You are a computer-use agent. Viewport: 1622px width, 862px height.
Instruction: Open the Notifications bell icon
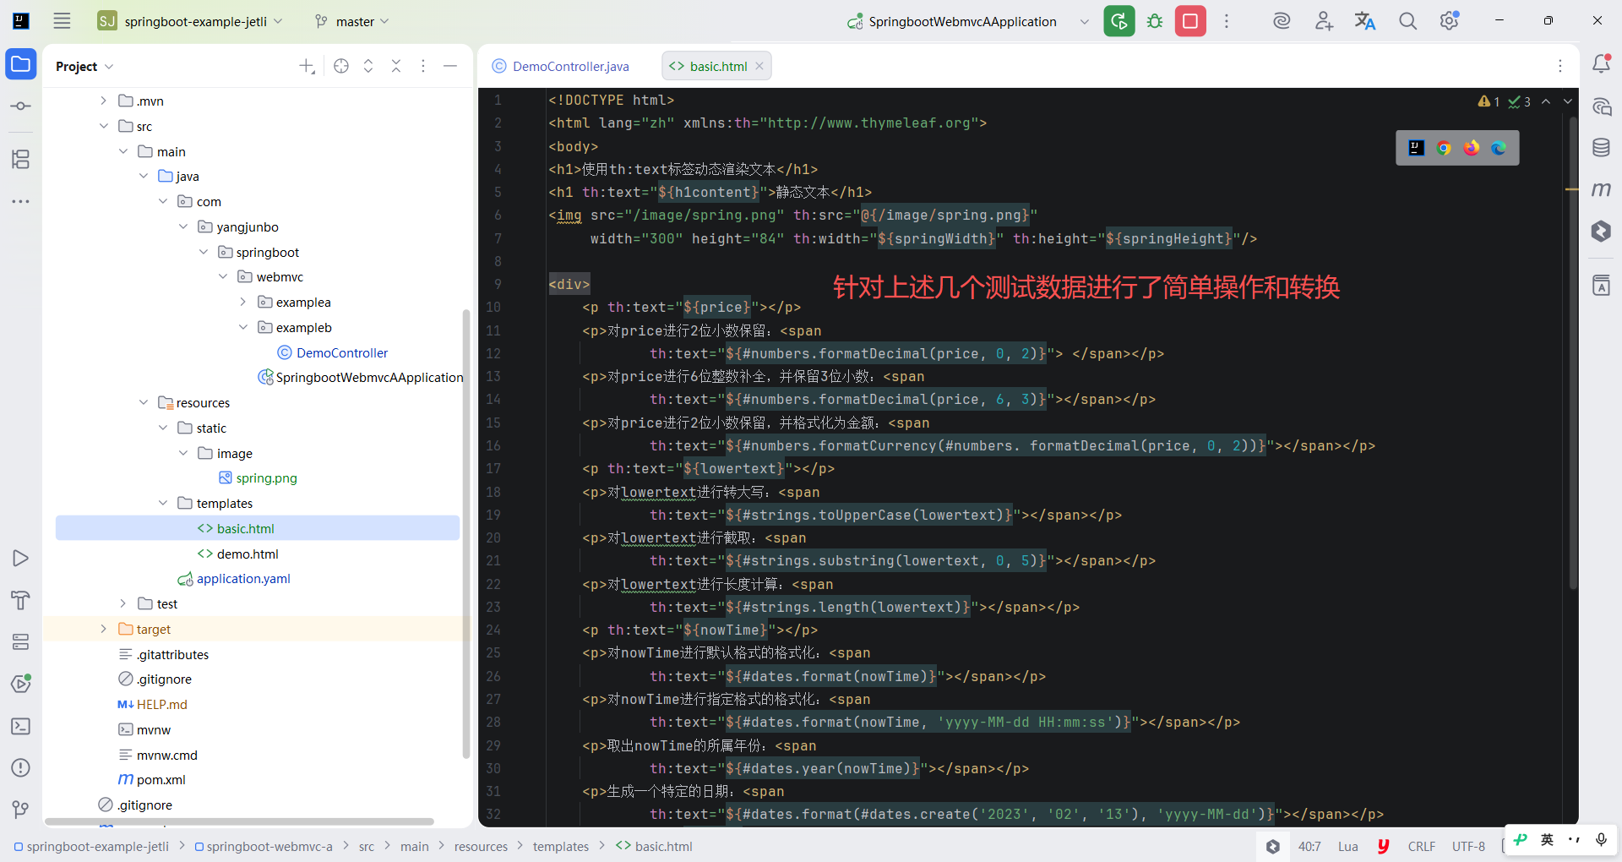1601,64
